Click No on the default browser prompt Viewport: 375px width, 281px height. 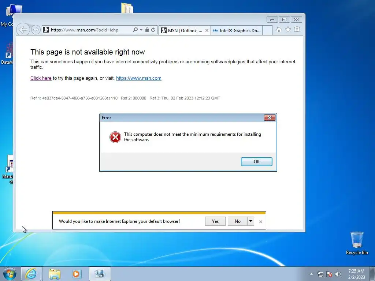237,221
